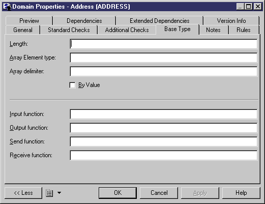Select the Additional Checks tab
The width and height of the screenshot is (265, 204).
tap(127, 30)
